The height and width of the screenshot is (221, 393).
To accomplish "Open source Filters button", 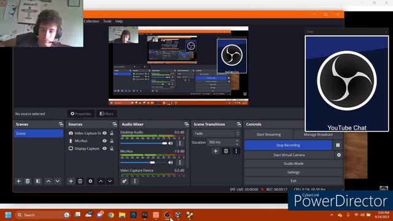I will click(x=106, y=114).
